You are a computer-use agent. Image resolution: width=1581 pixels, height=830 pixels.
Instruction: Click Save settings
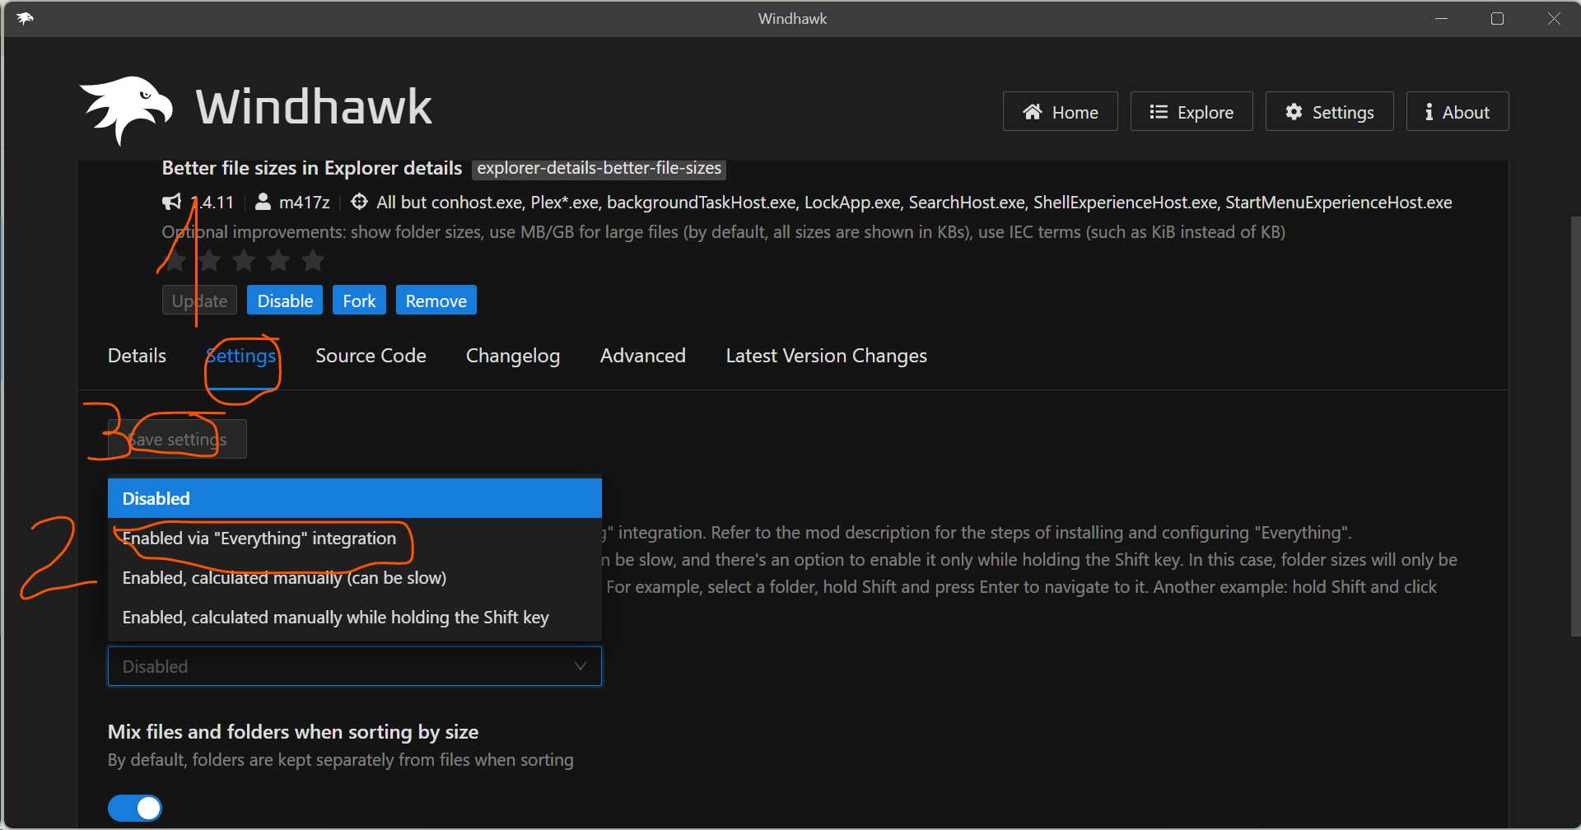point(177,439)
